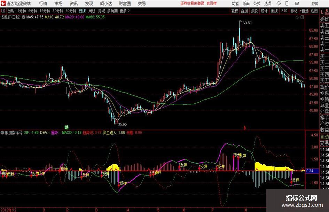
Task: Open the 老凤祥(日线) indicator settings round icon
Action: click(24, 17)
